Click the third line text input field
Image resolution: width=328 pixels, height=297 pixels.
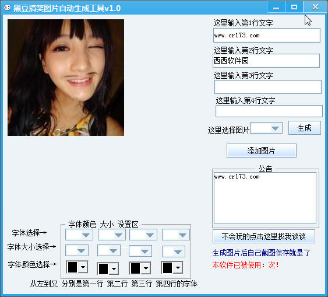268,87
